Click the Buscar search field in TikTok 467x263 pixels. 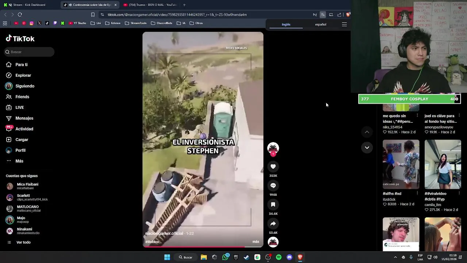pos(29,52)
